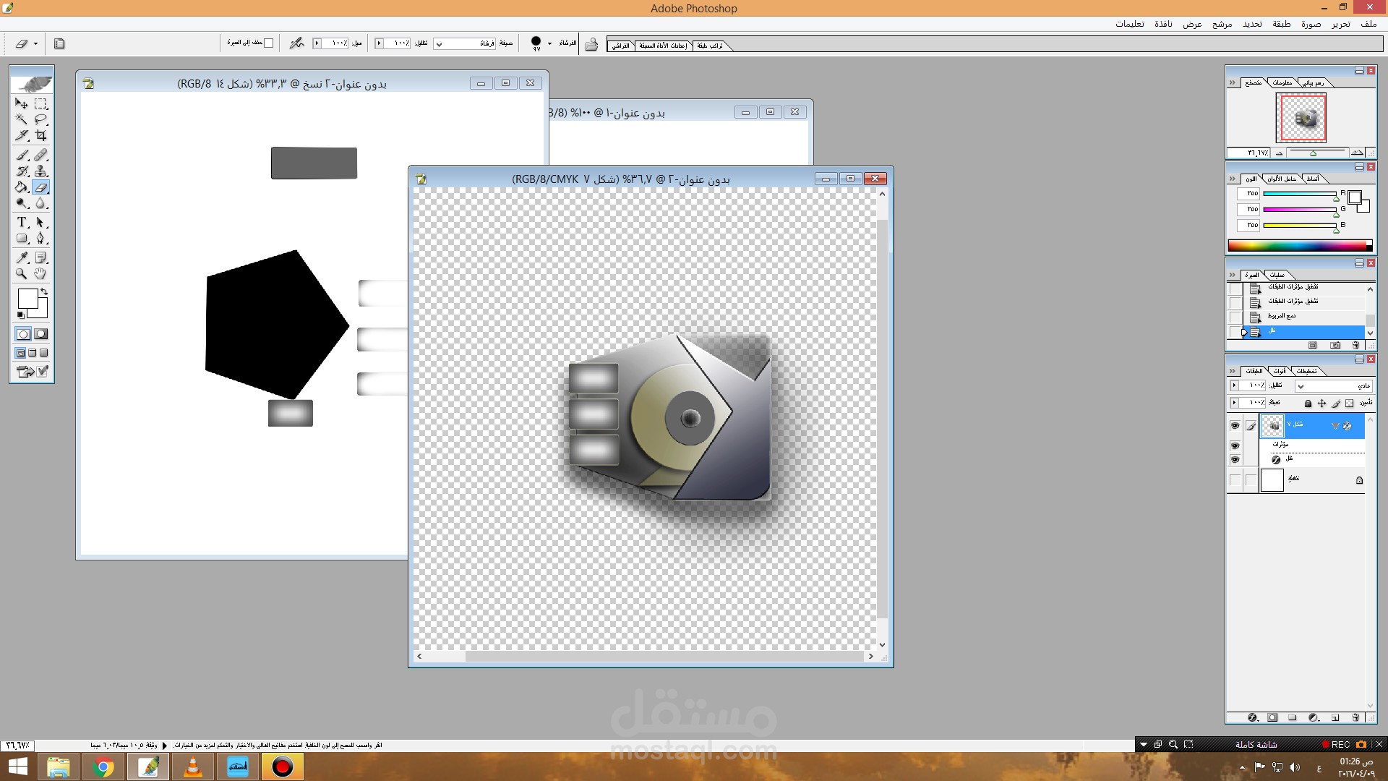This screenshot has height=781, width=1388.
Task: Toggle lock all padlock in Layers panel
Action: point(1308,404)
